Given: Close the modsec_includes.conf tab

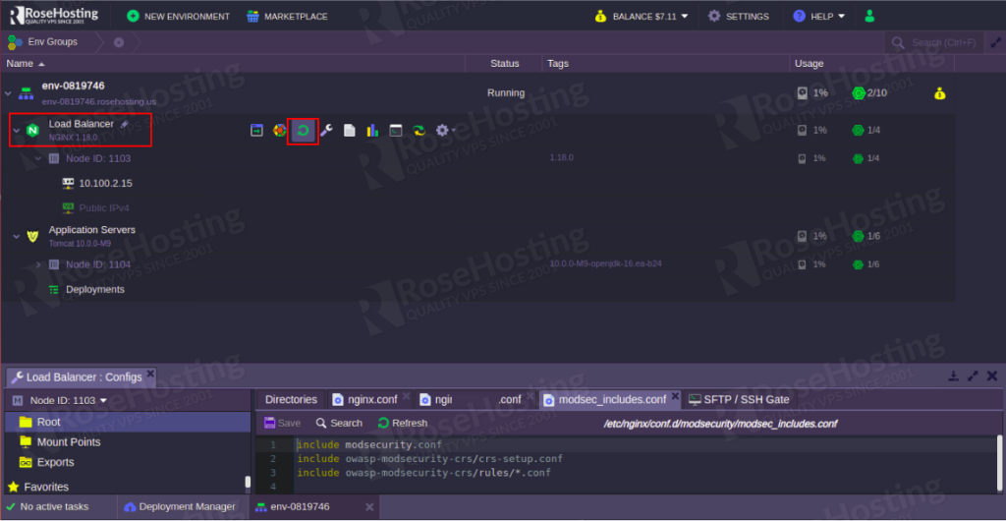Looking at the screenshot, I should [x=674, y=395].
